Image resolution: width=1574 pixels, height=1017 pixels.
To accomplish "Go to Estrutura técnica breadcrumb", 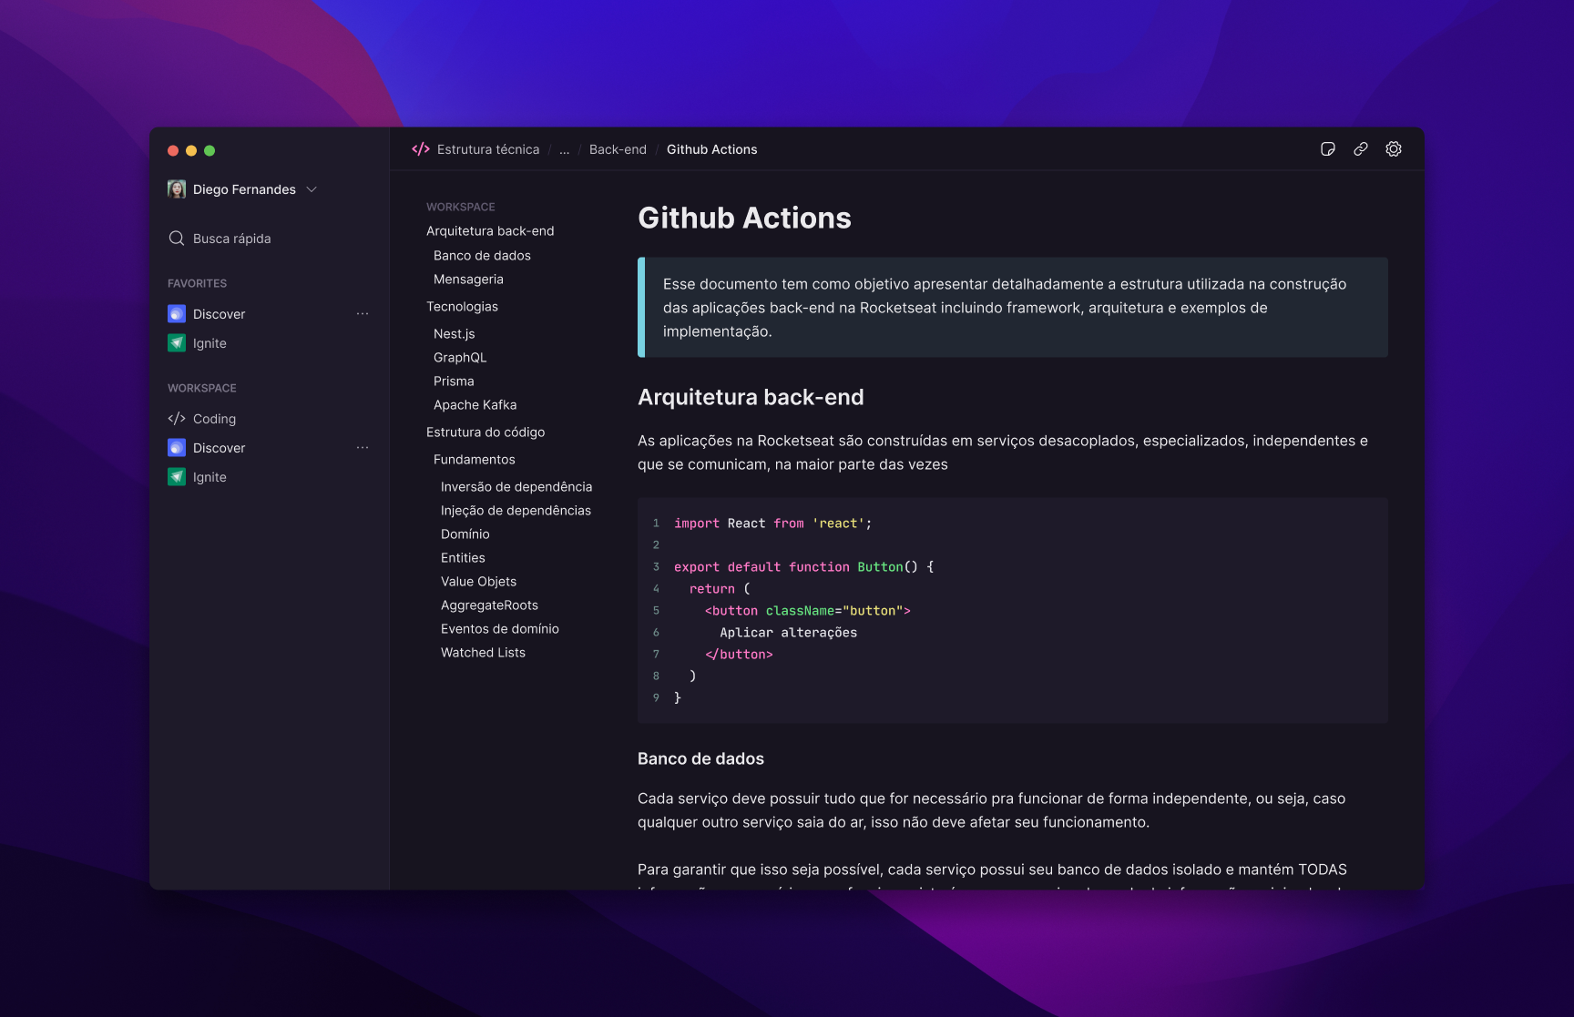I will click(x=488, y=149).
